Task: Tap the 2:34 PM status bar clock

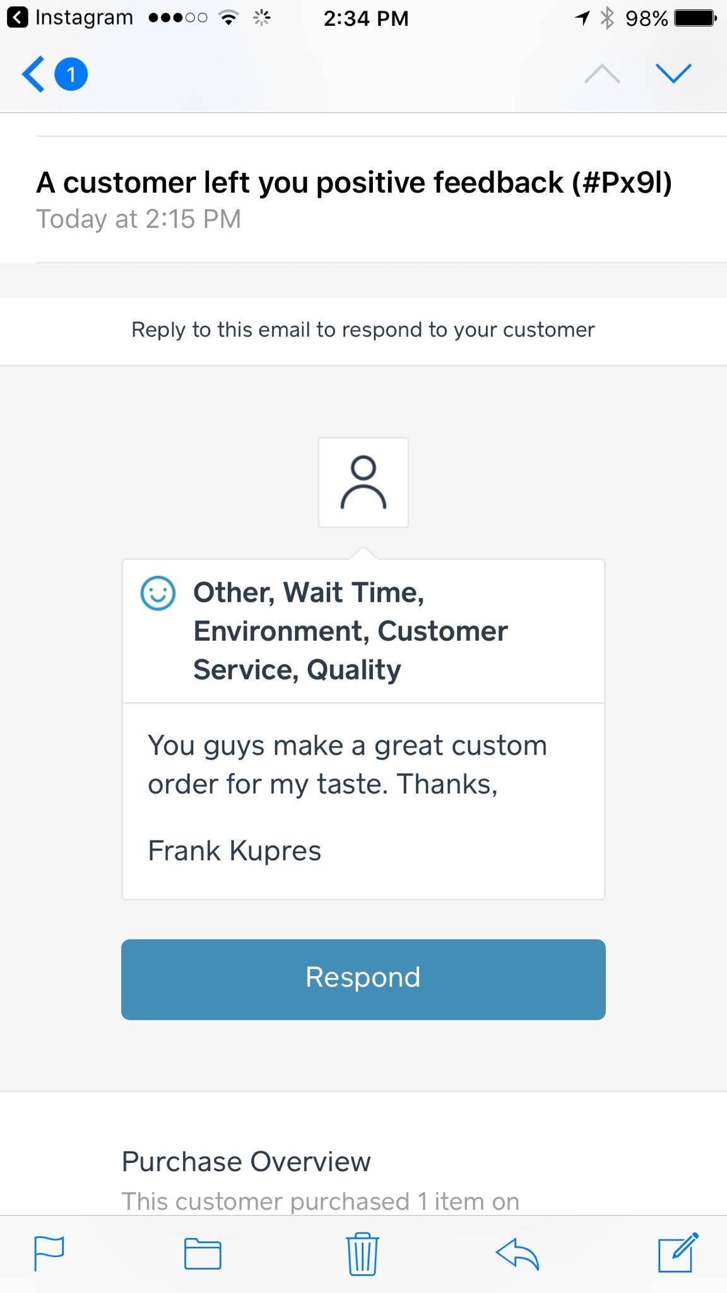Action: click(x=365, y=18)
